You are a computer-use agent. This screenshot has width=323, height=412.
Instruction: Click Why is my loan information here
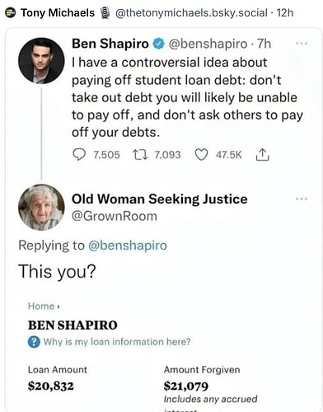coord(117,342)
